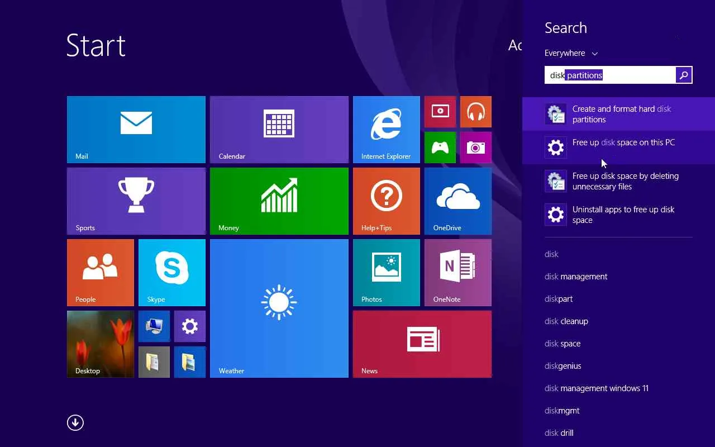Select the 'diskmgmt' suggestion

tap(562, 411)
